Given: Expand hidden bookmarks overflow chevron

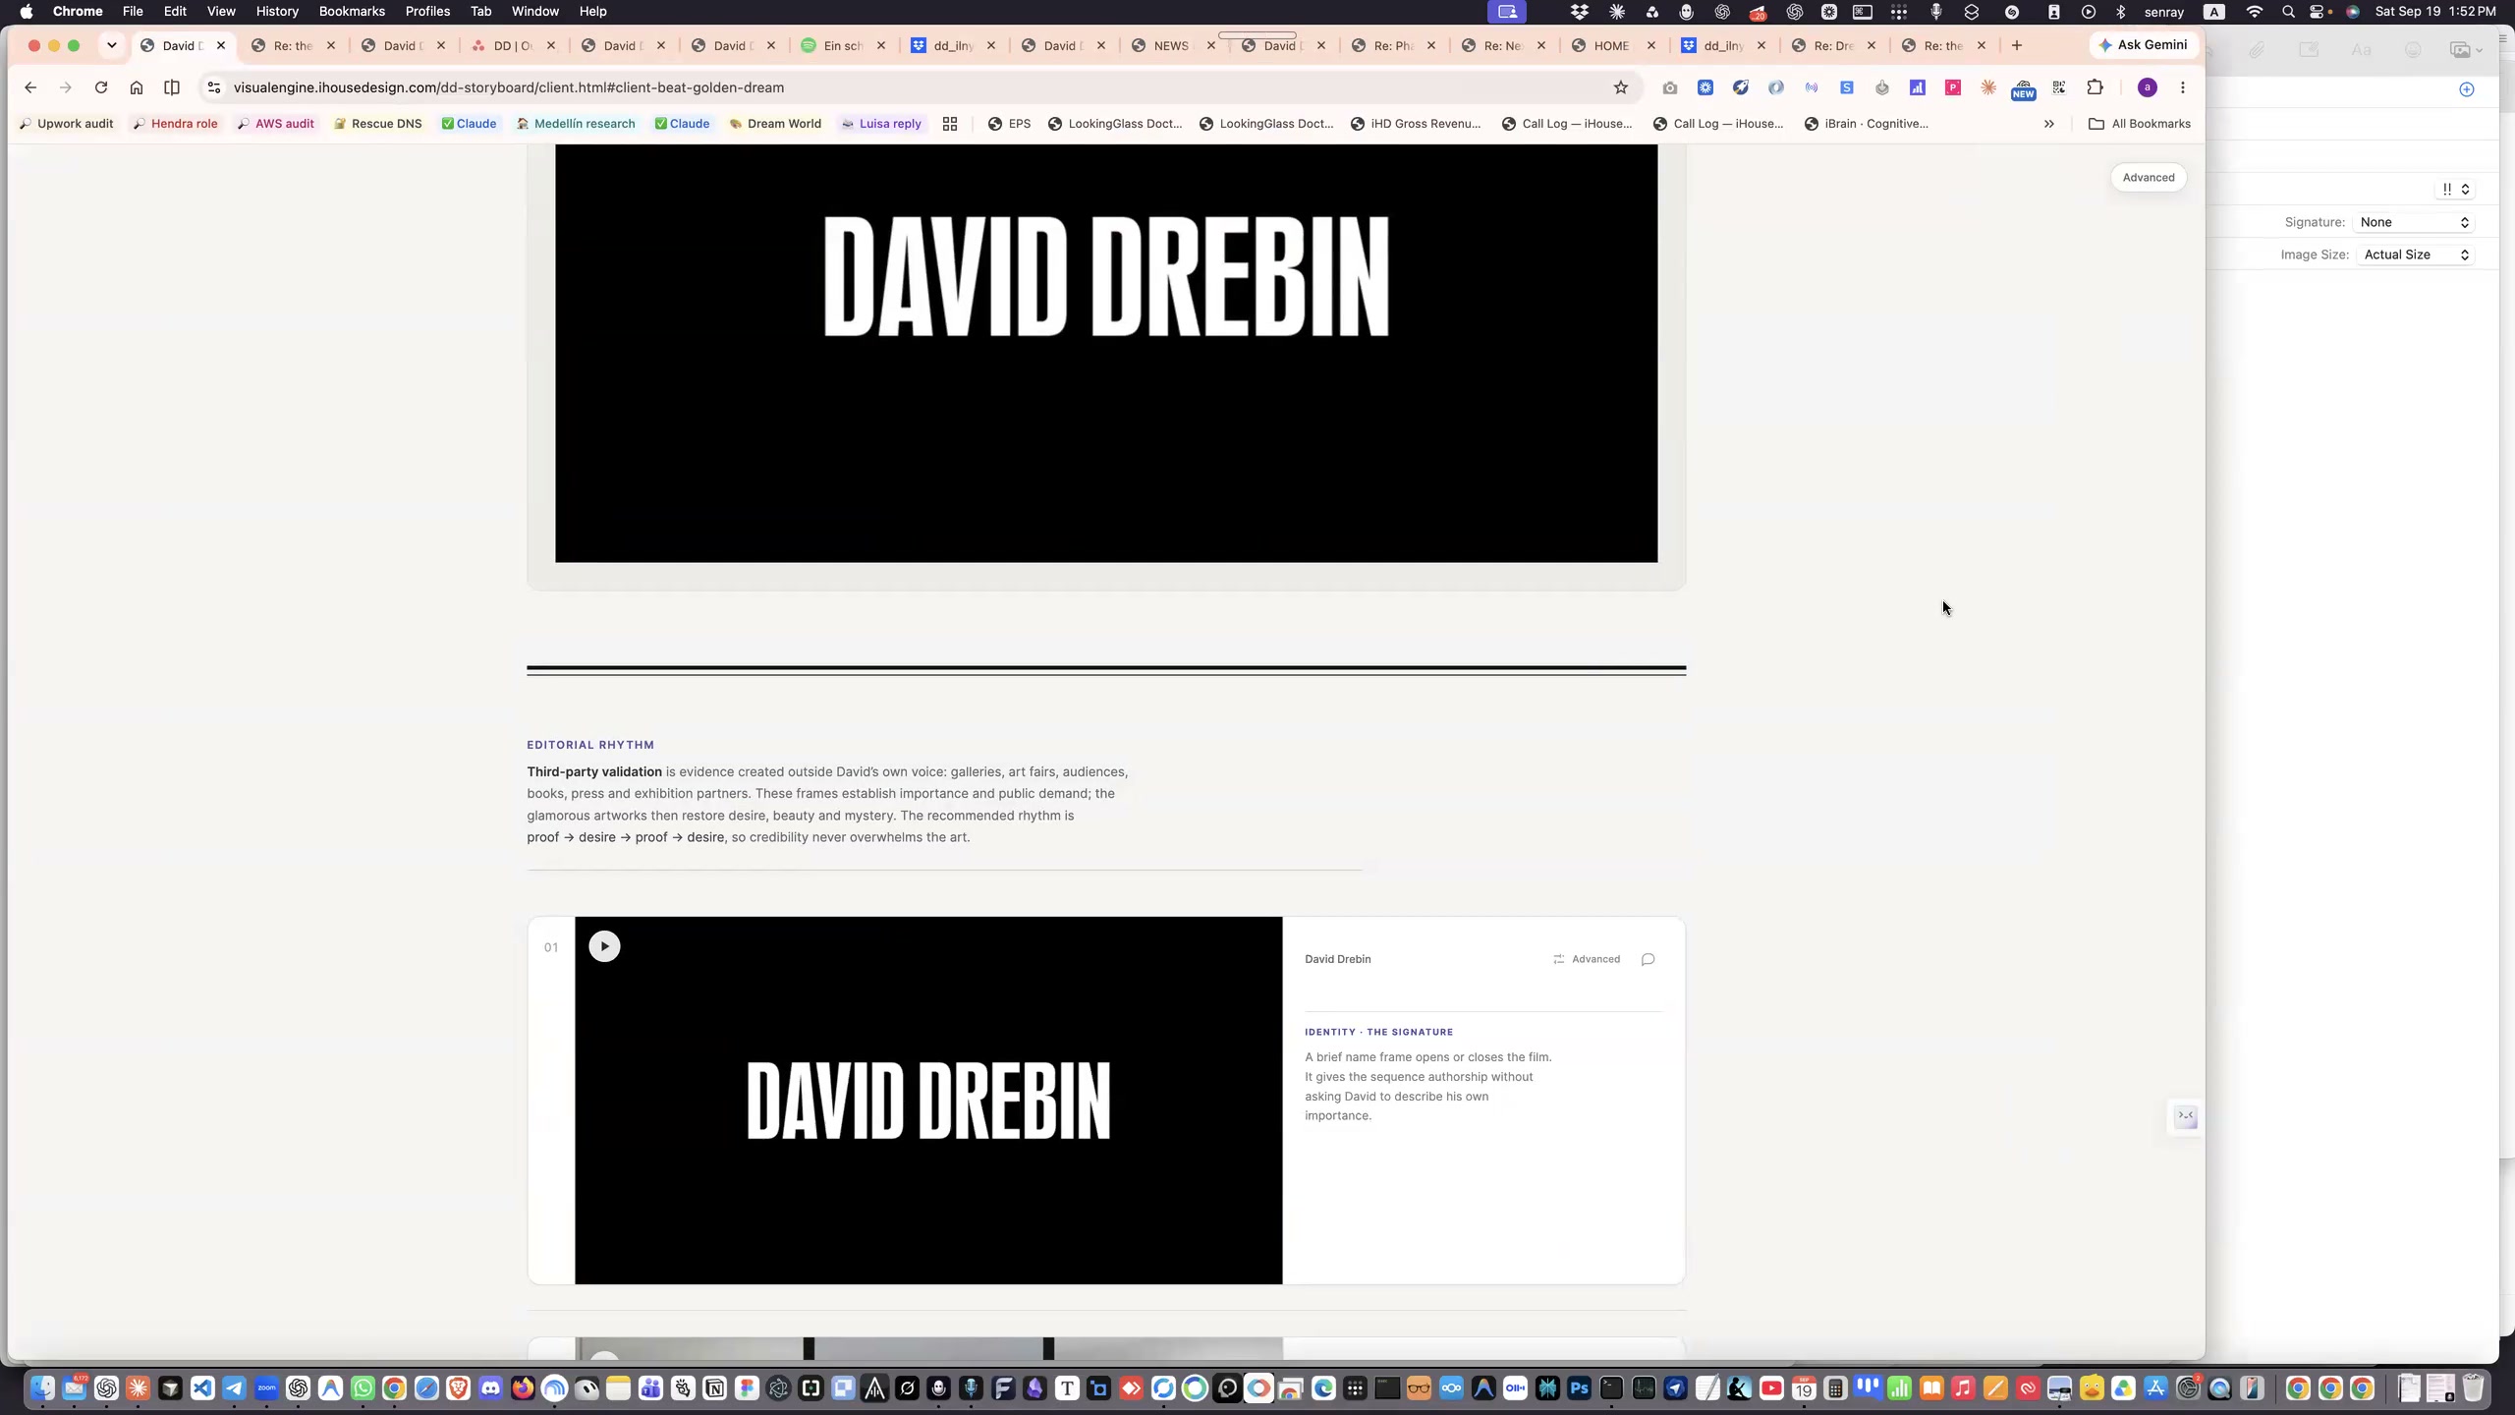Looking at the screenshot, I should (2048, 124).
